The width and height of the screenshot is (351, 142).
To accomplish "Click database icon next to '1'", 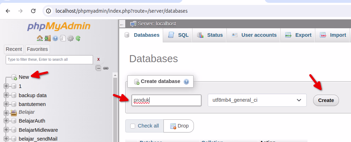I will pyautogui.click(x=14, y=86).
